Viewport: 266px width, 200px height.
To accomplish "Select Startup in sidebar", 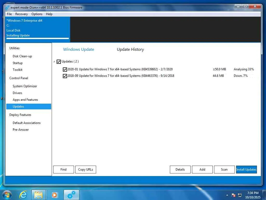I will 18,63.
